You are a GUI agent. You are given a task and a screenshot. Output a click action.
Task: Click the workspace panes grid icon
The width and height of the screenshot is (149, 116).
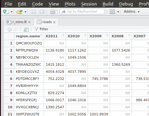point(112,11)
